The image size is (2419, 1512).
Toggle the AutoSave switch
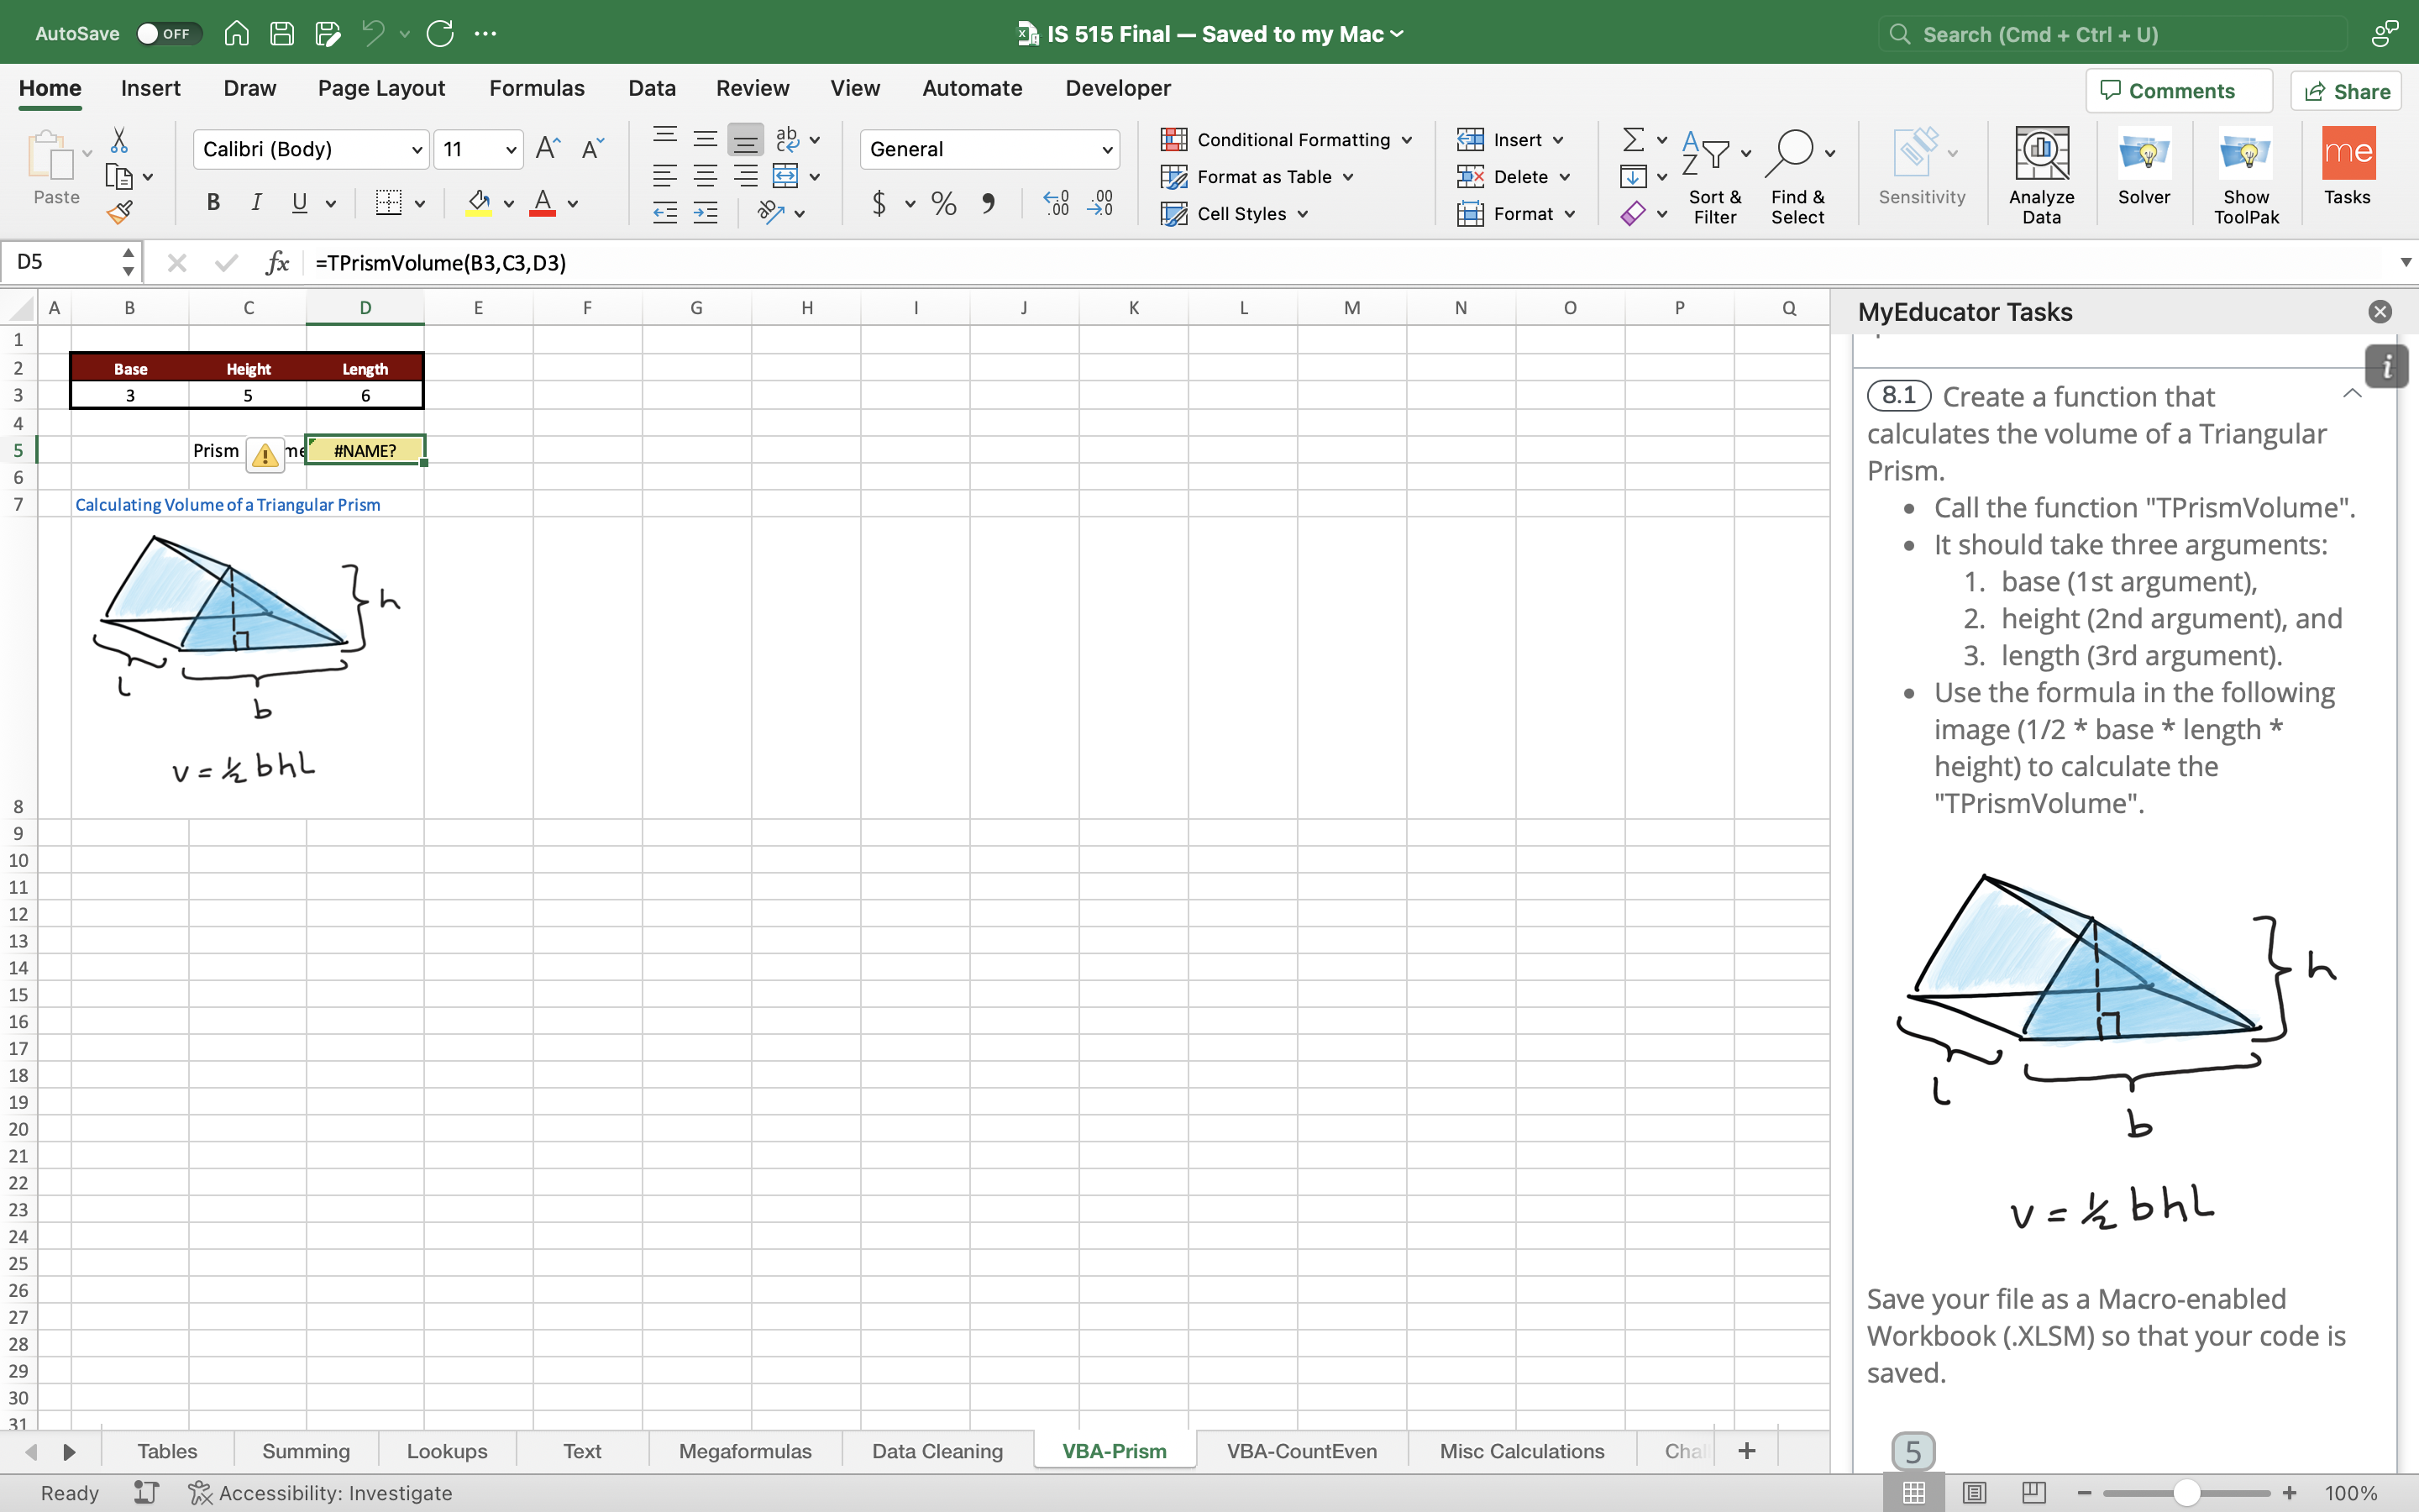[168, 33]
